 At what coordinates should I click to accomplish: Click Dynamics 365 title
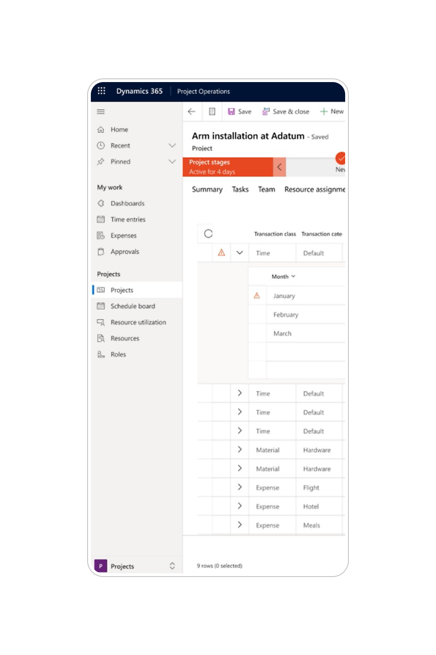139,91
